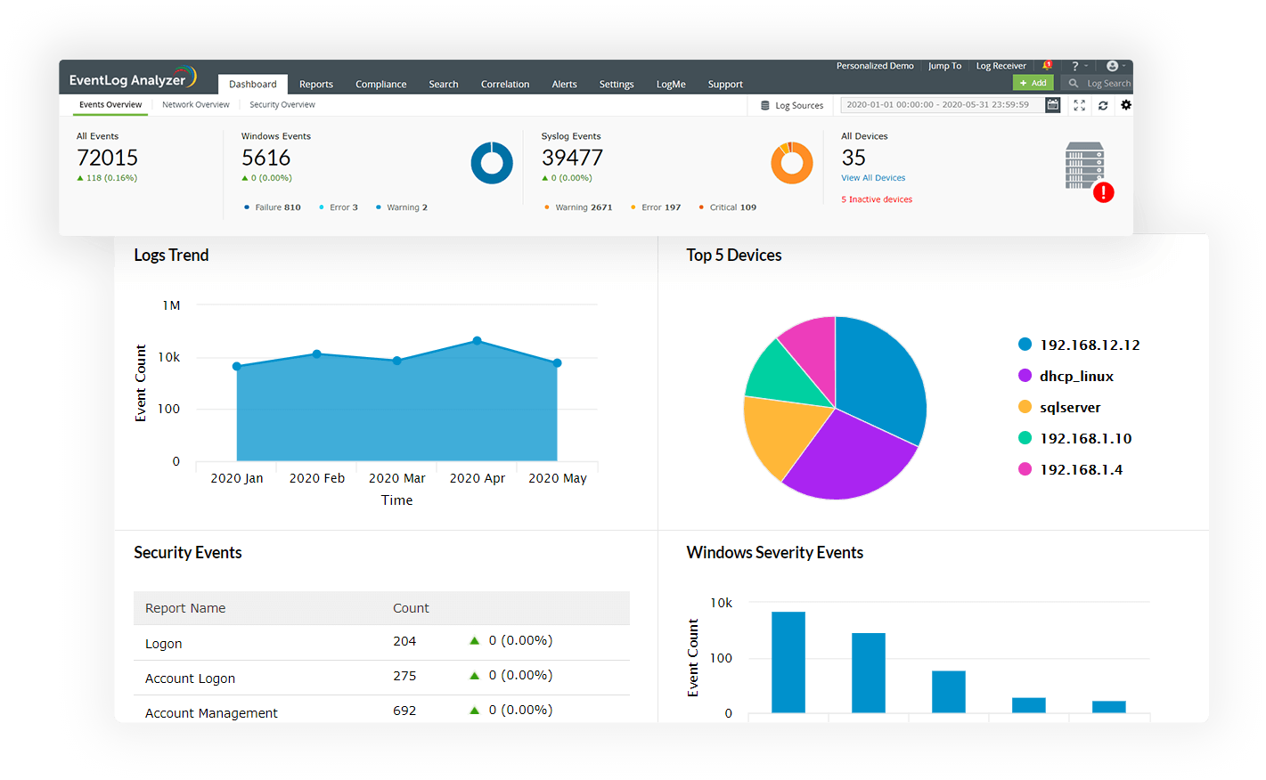Click Error 197 syslog legend
The height and width of the screenshot is (780, 1266).
tap(656, 207)
